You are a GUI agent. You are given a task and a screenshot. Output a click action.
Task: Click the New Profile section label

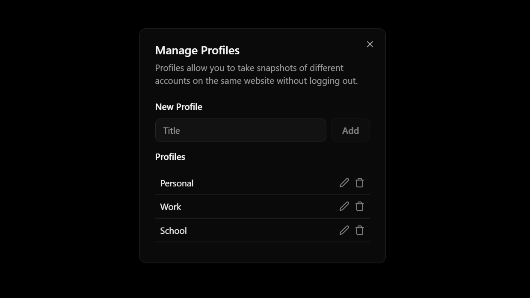(179, 107)
